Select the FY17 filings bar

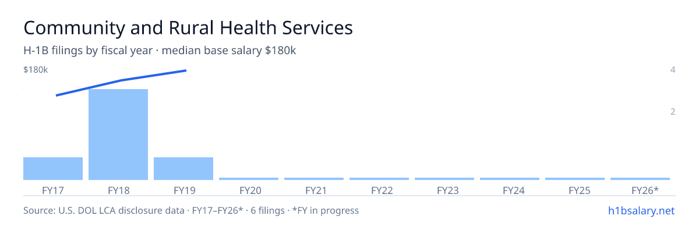click(53, 168)
